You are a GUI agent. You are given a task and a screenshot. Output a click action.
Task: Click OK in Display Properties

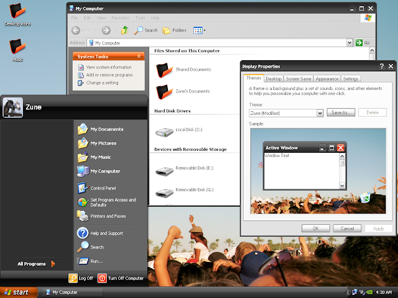click(316, 228)
